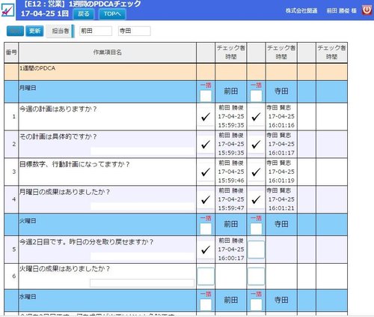This screenshot has height=317, width=374.
Task: Click the 担当者 button
Action: [x=60, y=31]
